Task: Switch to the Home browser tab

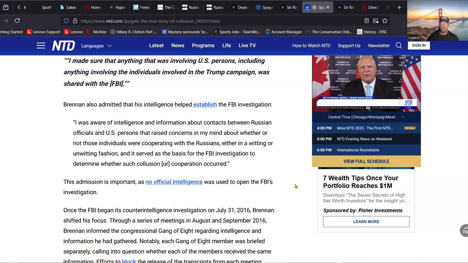Action: (x=93, y=7)
